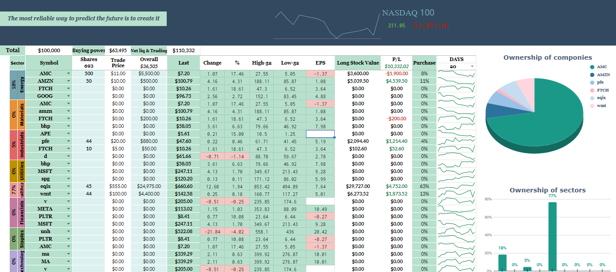The width and height of the screenshot is (616, 272).
Task: Click the red 11,817.01 index value
Action: tap(431, 26)
